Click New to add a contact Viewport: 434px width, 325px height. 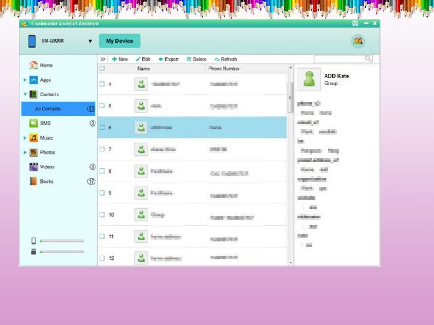click(120, 59)
